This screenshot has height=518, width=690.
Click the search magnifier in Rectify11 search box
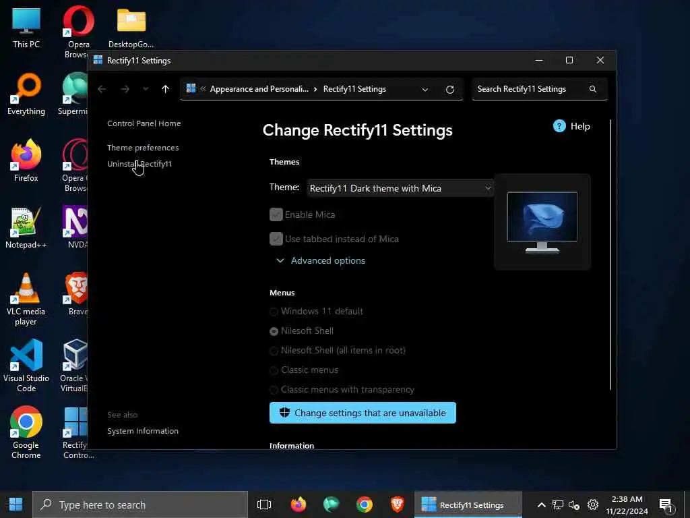593,89
